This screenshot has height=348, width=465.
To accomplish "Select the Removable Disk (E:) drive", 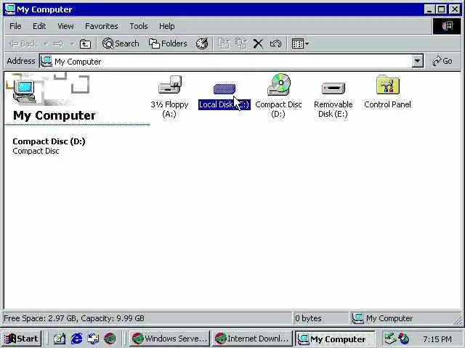I will pyautogui.click(x=333, y=99).
